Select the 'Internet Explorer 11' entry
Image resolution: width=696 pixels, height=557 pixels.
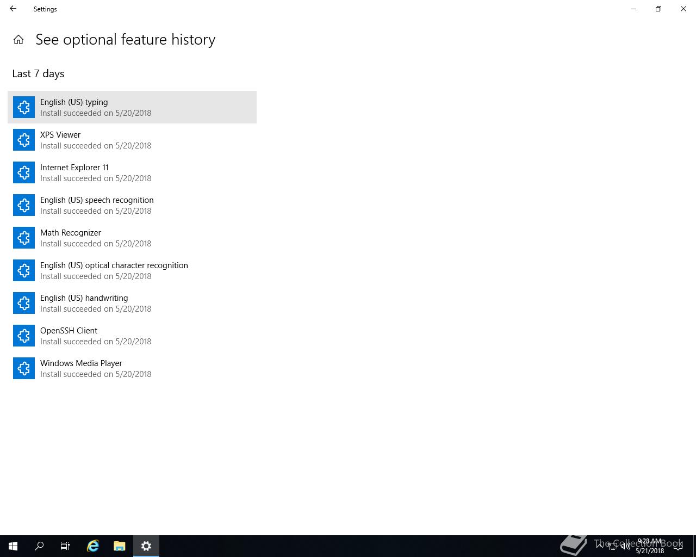click(x=132, y=172)
